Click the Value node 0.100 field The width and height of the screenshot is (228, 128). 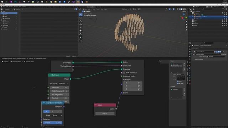tap(105, 113)
